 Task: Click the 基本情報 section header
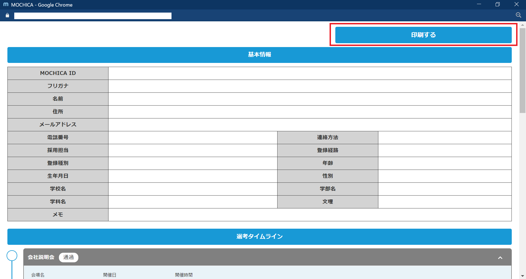pos(259,55)
